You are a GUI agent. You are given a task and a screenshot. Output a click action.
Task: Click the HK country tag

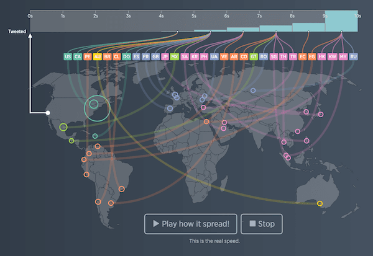pos(321,56)
